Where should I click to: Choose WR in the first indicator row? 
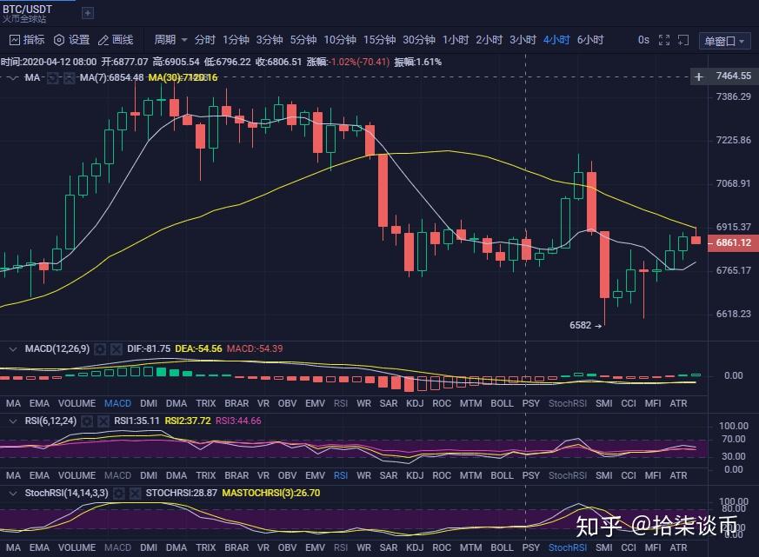tap(363, 403)
